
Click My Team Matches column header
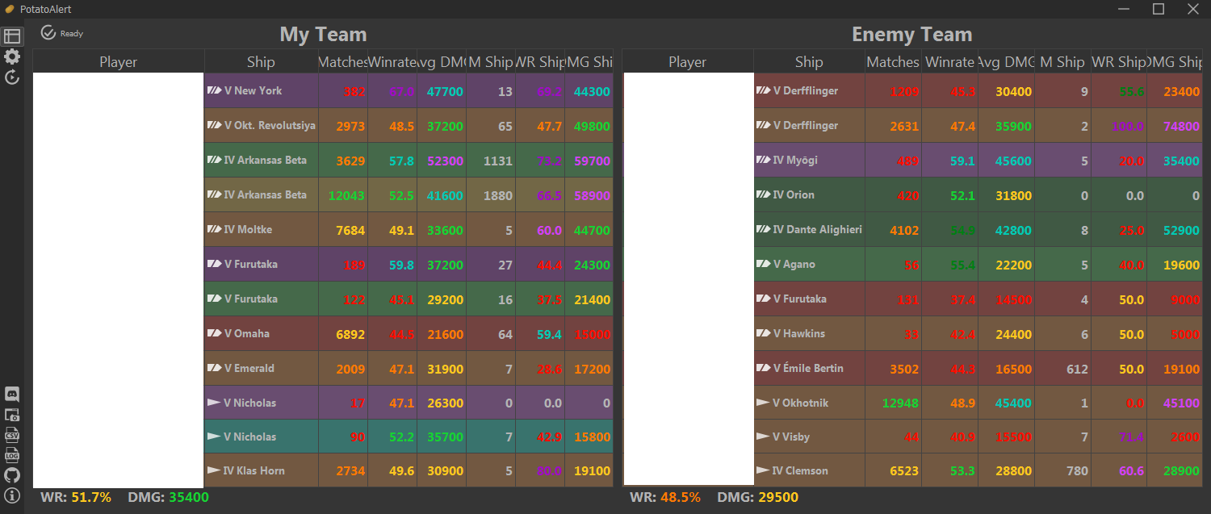[342, 62]
